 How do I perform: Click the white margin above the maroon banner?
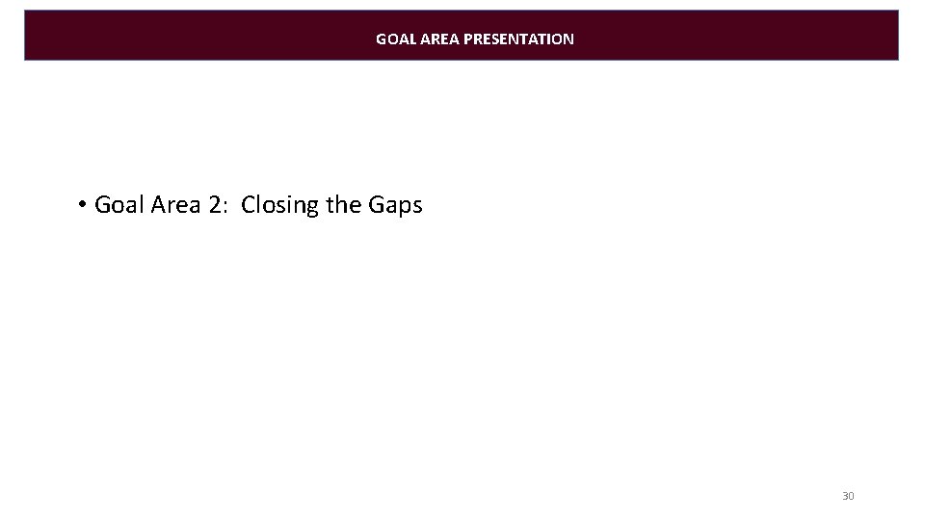pyautogui.click(x=462, y=4)
